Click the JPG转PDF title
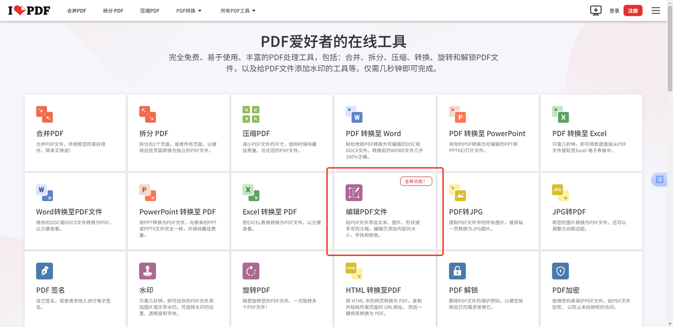 tap(569, 212)
